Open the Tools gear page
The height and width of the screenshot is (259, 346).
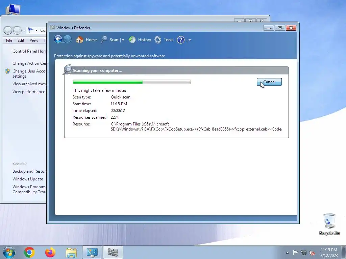164,40
